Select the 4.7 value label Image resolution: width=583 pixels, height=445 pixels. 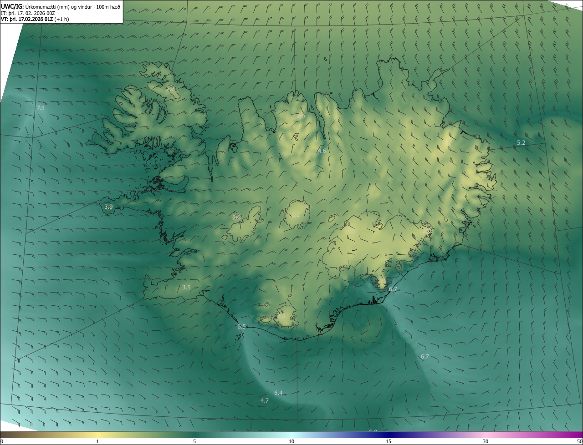click(x=265, y=400)
